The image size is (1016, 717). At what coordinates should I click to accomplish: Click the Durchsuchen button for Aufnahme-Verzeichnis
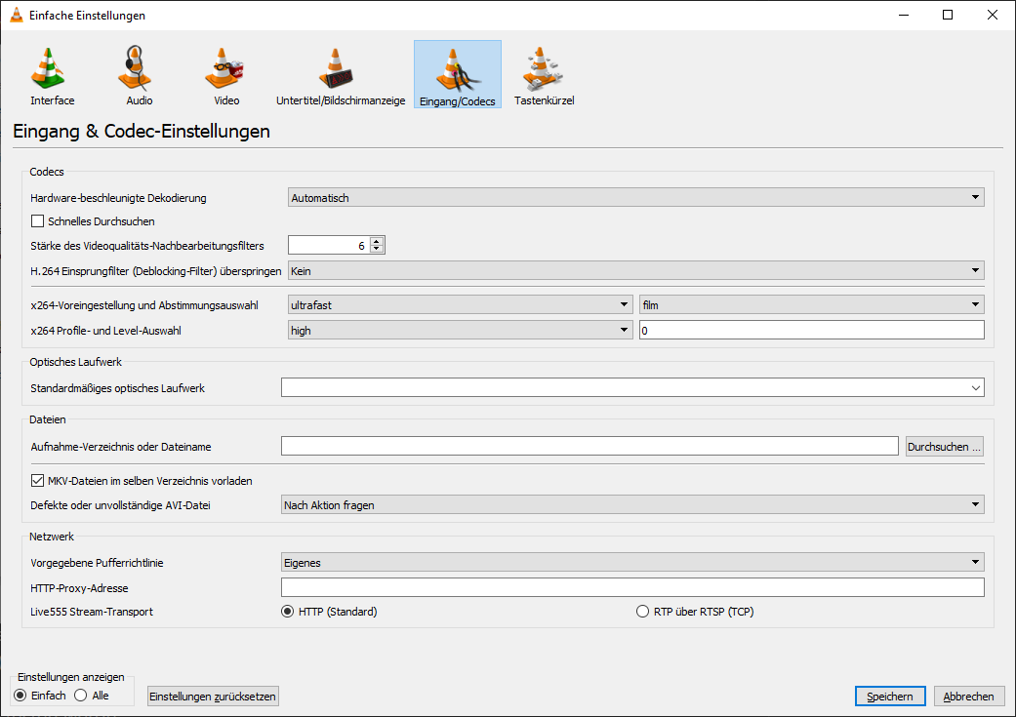point(943,445)
